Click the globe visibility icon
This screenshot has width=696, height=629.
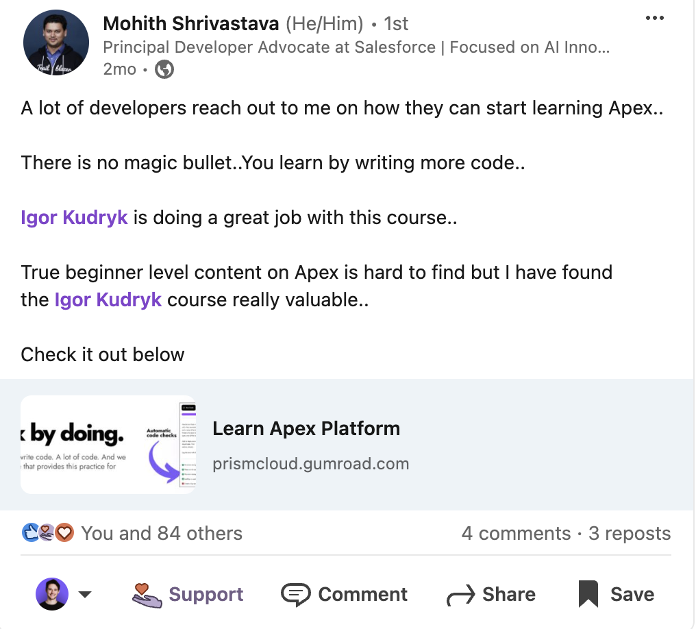[164, 69]
